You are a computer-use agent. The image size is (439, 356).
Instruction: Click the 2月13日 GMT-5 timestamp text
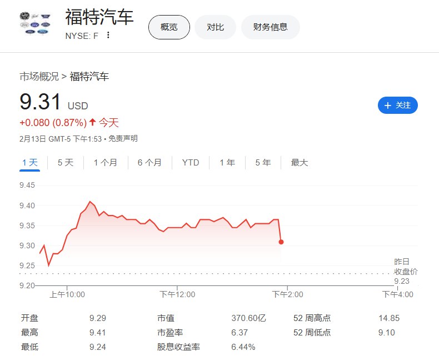tap(61, 139)
